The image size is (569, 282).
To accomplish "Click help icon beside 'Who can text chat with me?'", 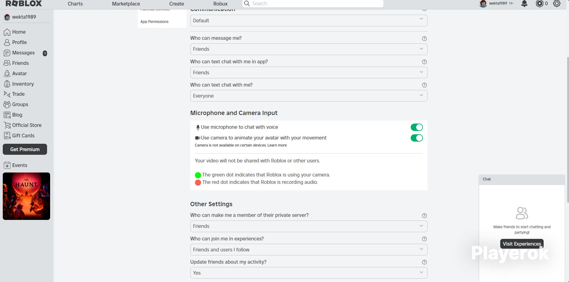I will [x=424, y=85].
